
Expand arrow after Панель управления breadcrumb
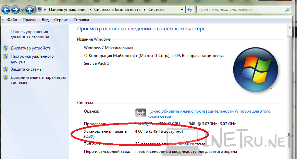(x=90, y=10)
